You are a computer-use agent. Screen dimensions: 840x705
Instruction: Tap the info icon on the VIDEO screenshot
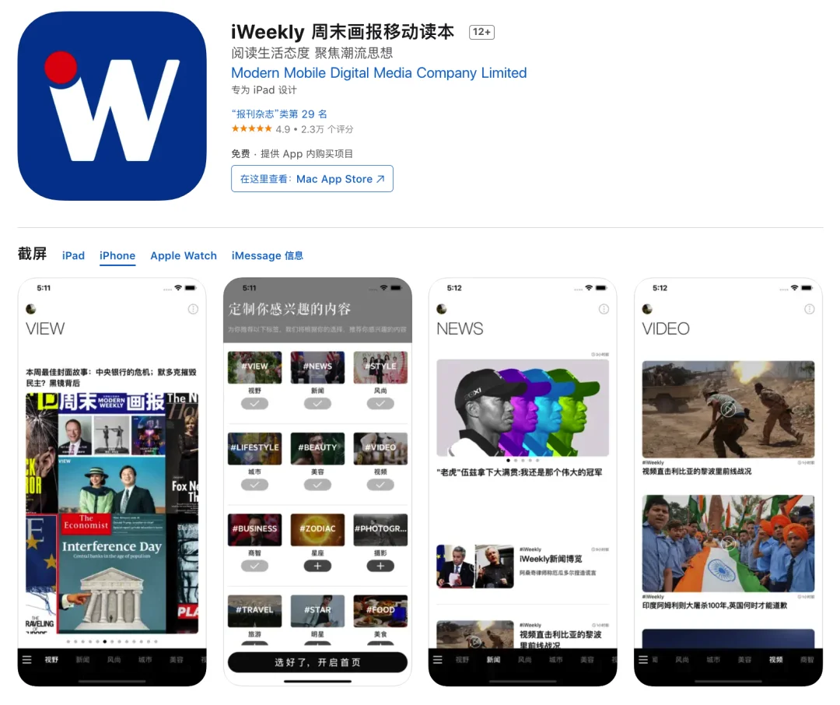click(809, 309)
